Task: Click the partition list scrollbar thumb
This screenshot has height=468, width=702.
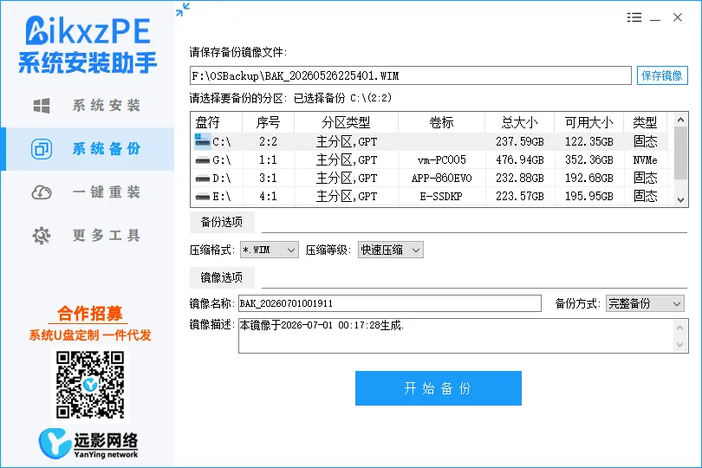Action: (x=680, y=153)
